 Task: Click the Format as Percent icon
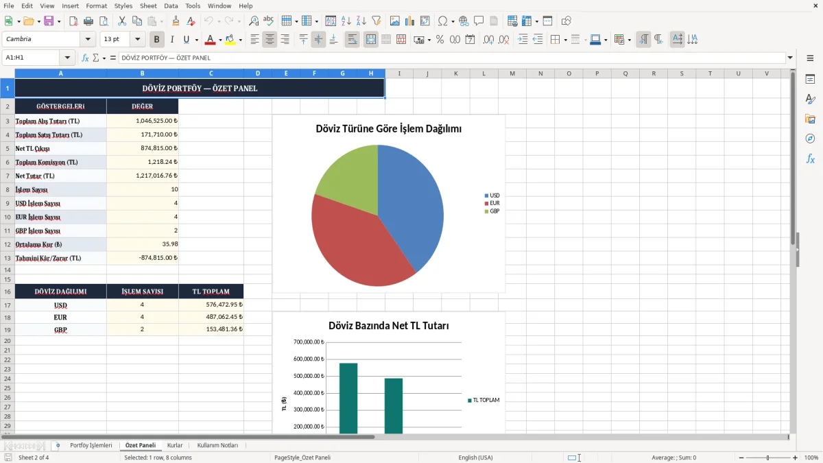click(x=440, y=40)
